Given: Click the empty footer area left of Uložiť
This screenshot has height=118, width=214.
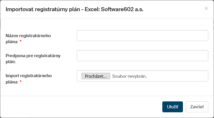Looking at the screenshot, I should point(86,107).
